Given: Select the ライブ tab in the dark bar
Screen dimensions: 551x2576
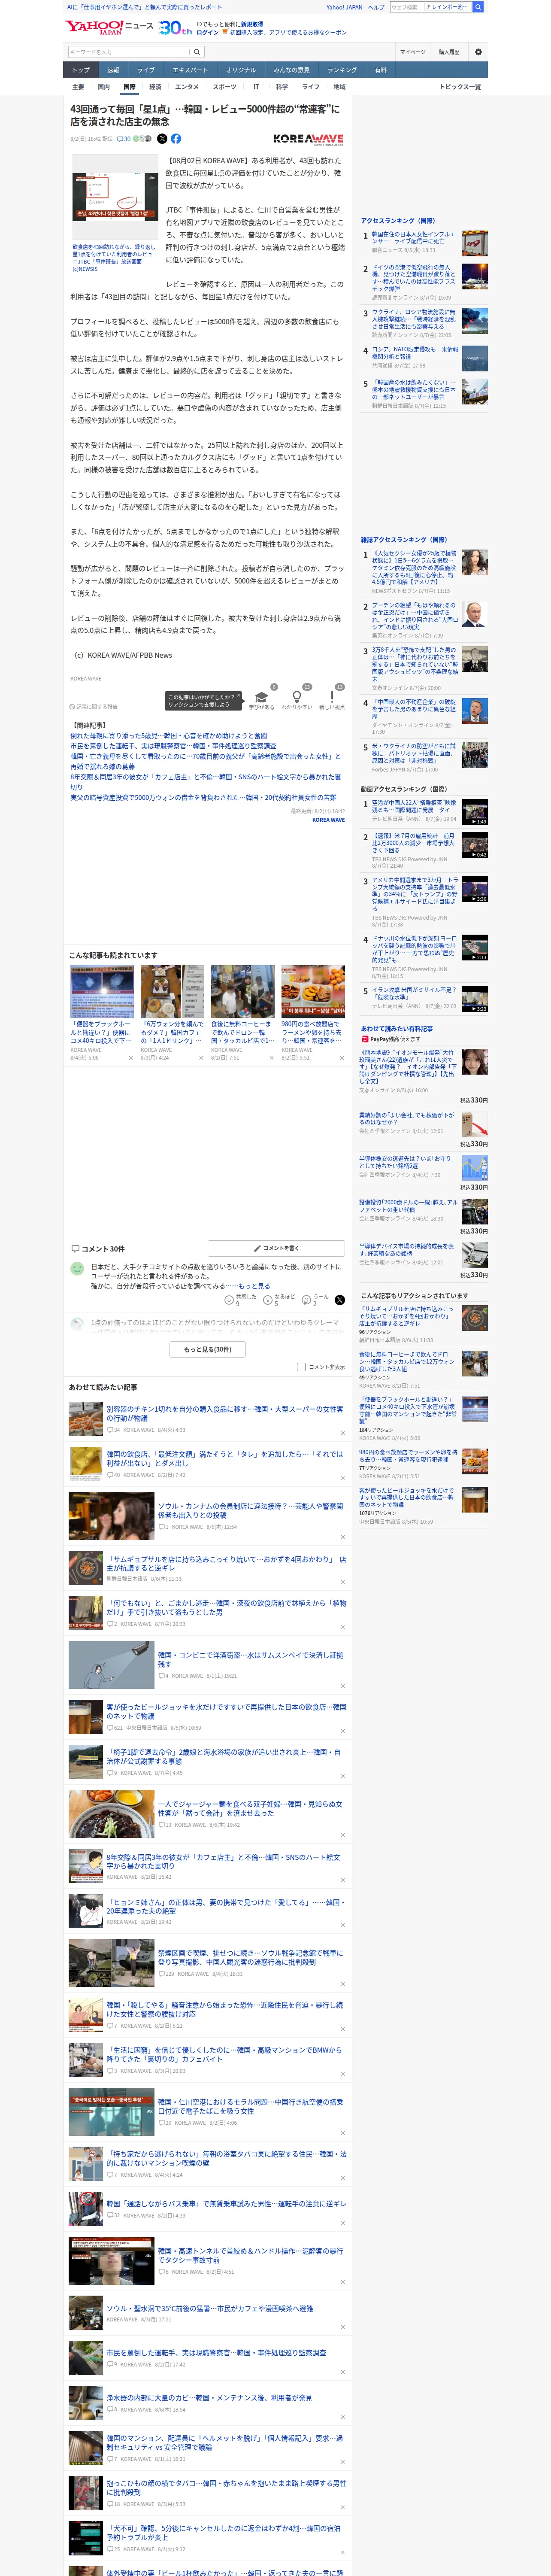Looking at the screenshot, I should (146, 70).
